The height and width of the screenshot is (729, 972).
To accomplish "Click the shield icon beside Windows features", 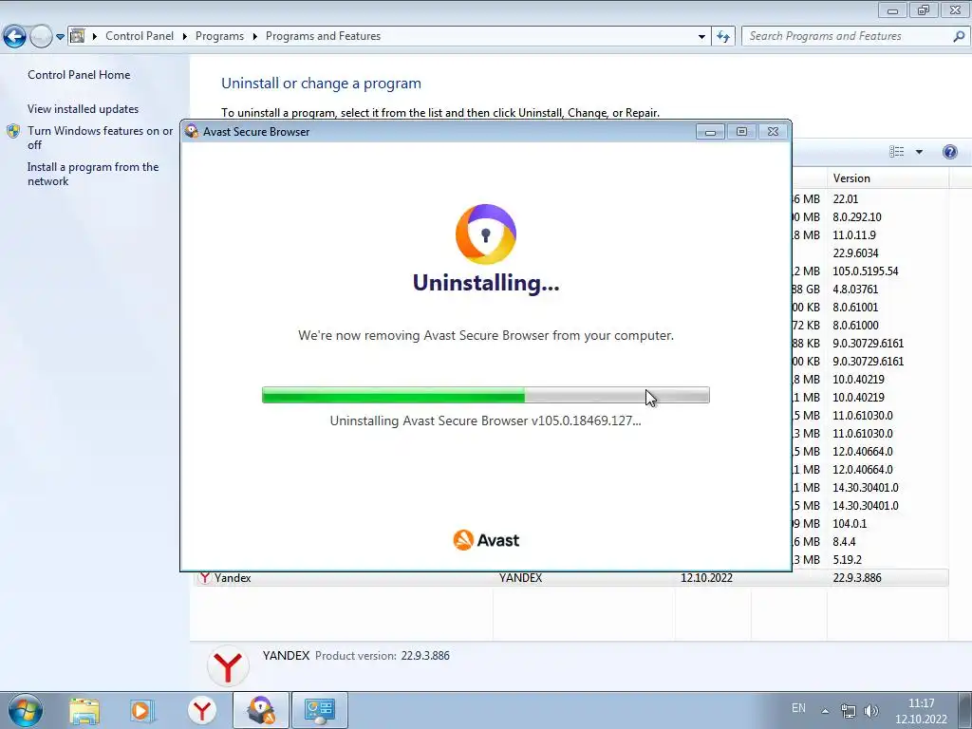I will 13,131.
